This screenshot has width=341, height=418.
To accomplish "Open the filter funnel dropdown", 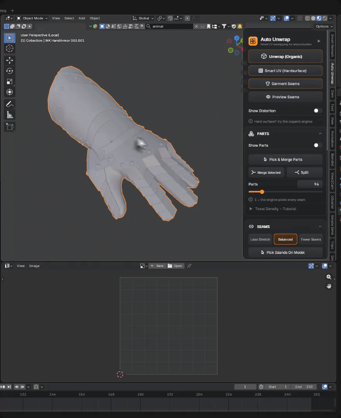I will (x=225, y=26).
